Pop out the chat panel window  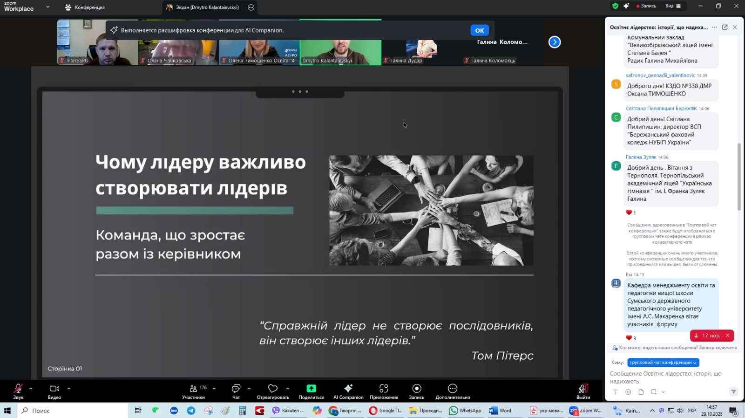click(725, 27)
